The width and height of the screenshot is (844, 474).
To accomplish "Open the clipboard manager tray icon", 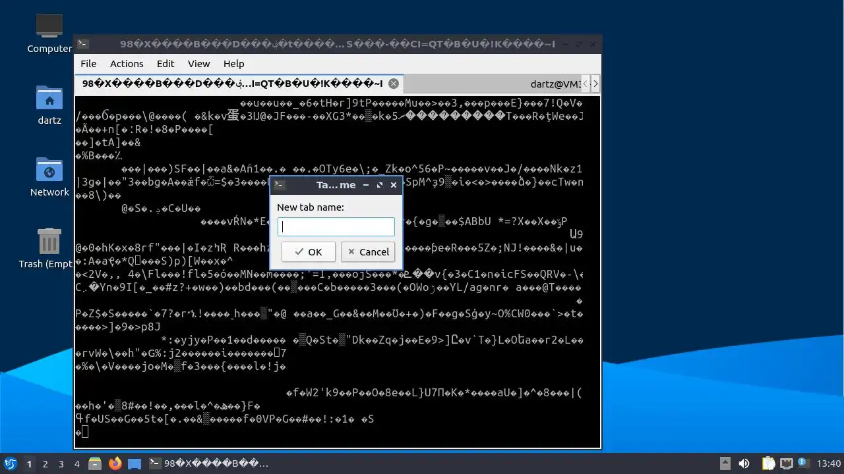I will point(769,463).
